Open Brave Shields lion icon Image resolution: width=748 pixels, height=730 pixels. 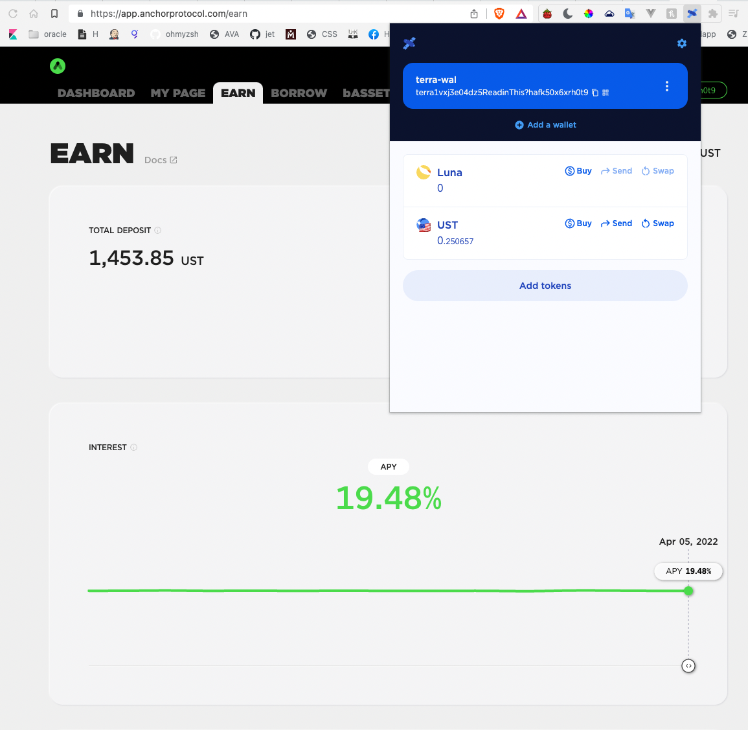499,14
